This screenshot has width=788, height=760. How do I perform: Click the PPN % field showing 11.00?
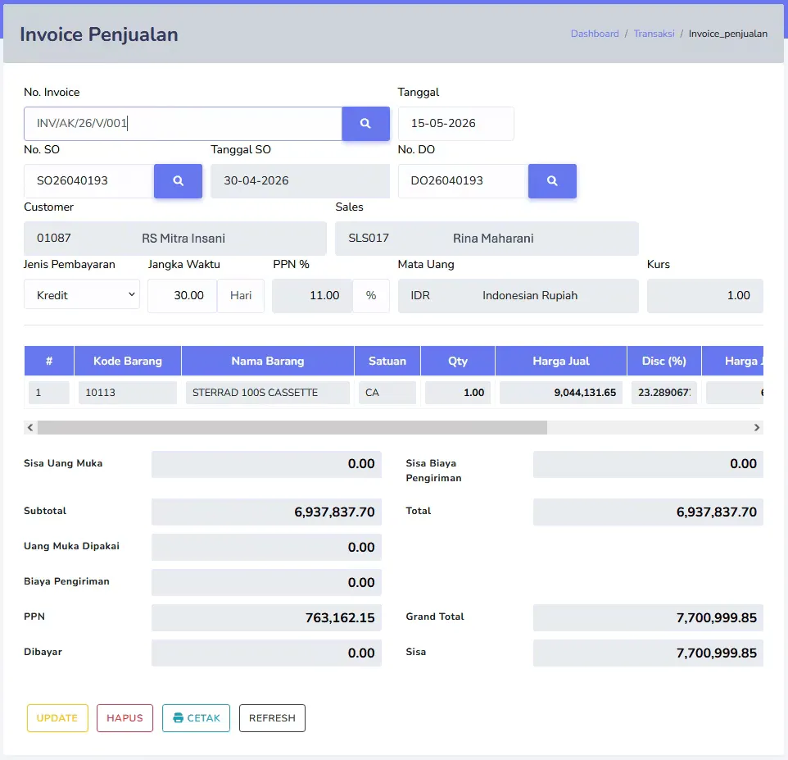click(312, 295)
